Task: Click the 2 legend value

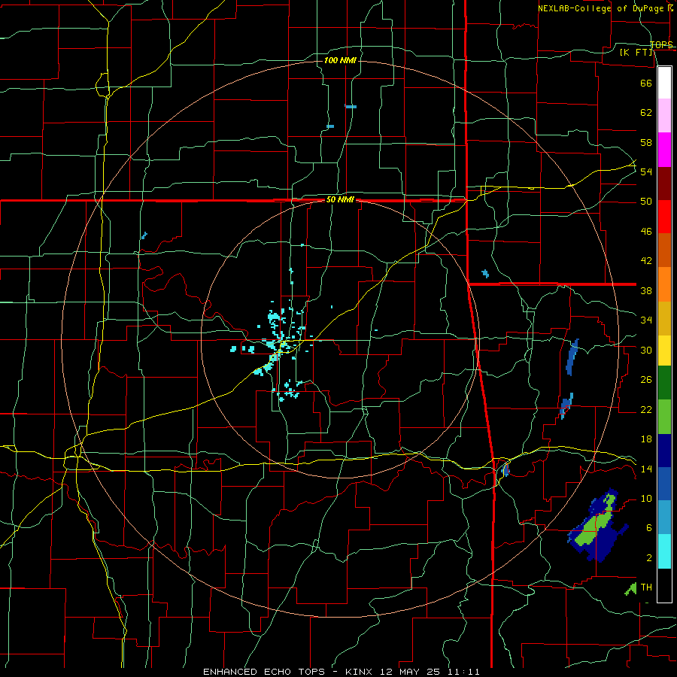Action: point(649,558)
